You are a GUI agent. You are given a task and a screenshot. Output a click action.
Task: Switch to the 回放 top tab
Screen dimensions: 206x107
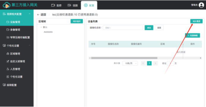[73, 5]
